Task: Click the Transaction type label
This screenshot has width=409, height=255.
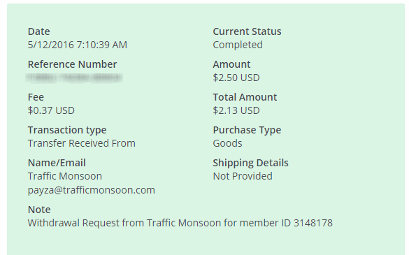Action: click(x=67, y=130)
